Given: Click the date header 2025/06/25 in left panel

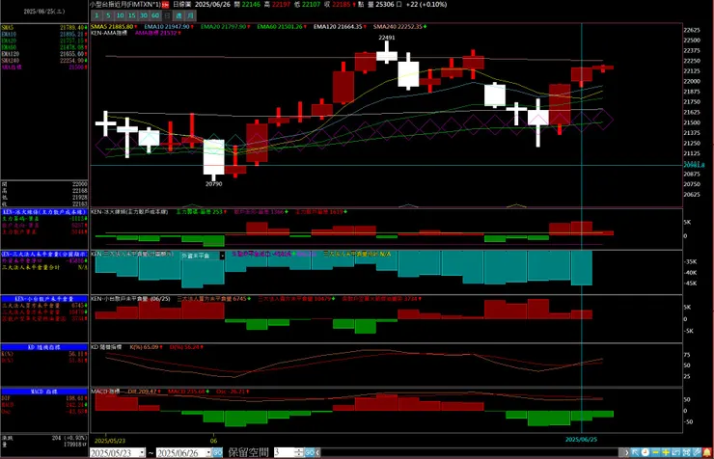Looking at the screenshot, I should pos(44,12).
